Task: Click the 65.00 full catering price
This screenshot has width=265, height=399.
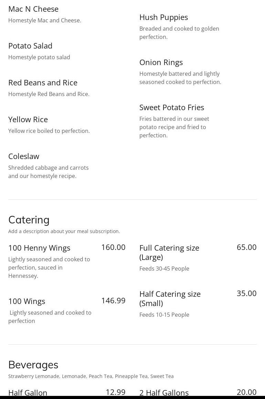Action: click(x=246, y=247)
